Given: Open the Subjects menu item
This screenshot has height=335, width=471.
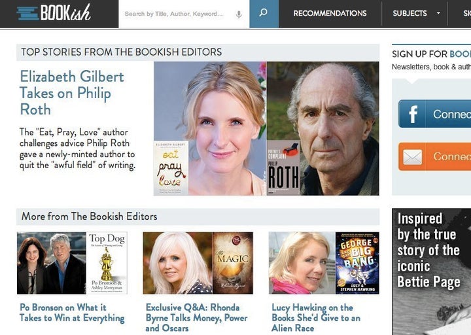Looking at the screenshot, I should pyautogui.click(x=410, y=13).
